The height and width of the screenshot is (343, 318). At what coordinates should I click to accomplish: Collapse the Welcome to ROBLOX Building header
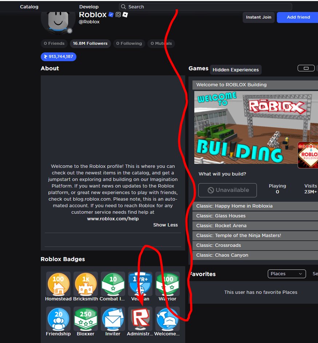[255, 85]
